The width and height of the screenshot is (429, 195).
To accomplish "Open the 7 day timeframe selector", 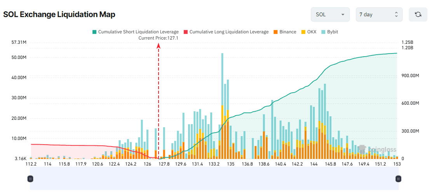I will pyautogui.click(x=379, y=14).
